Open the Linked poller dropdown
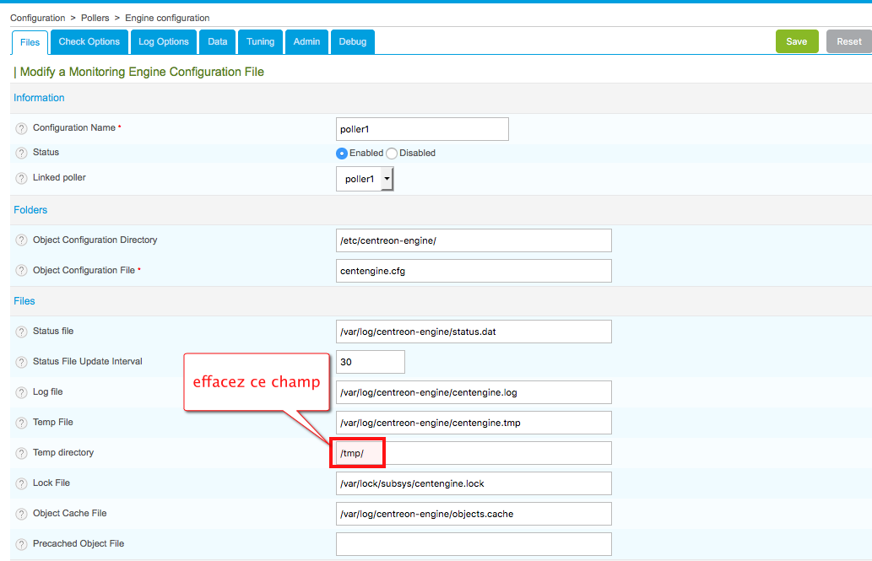Image resolution: width=872 pixels, height=561 pixels. [x=365, y=179]
